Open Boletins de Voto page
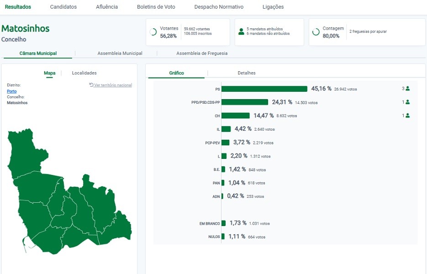 coord(156,7)
